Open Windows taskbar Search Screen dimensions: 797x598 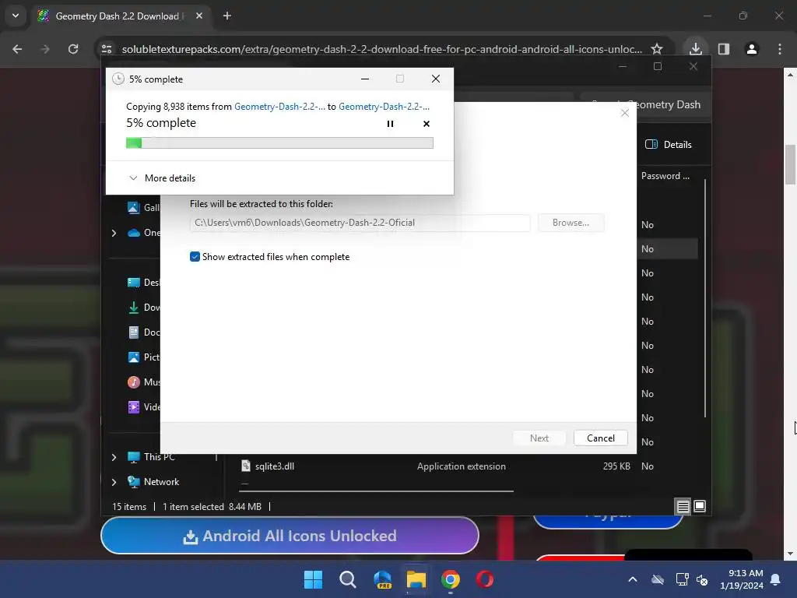[x=348, y=579]
